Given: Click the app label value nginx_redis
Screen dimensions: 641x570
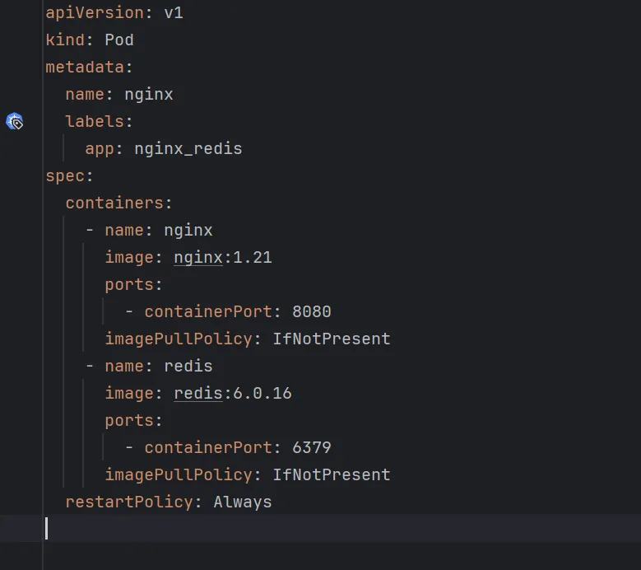Looking at the screenshot, I should (x=188, y=149).
